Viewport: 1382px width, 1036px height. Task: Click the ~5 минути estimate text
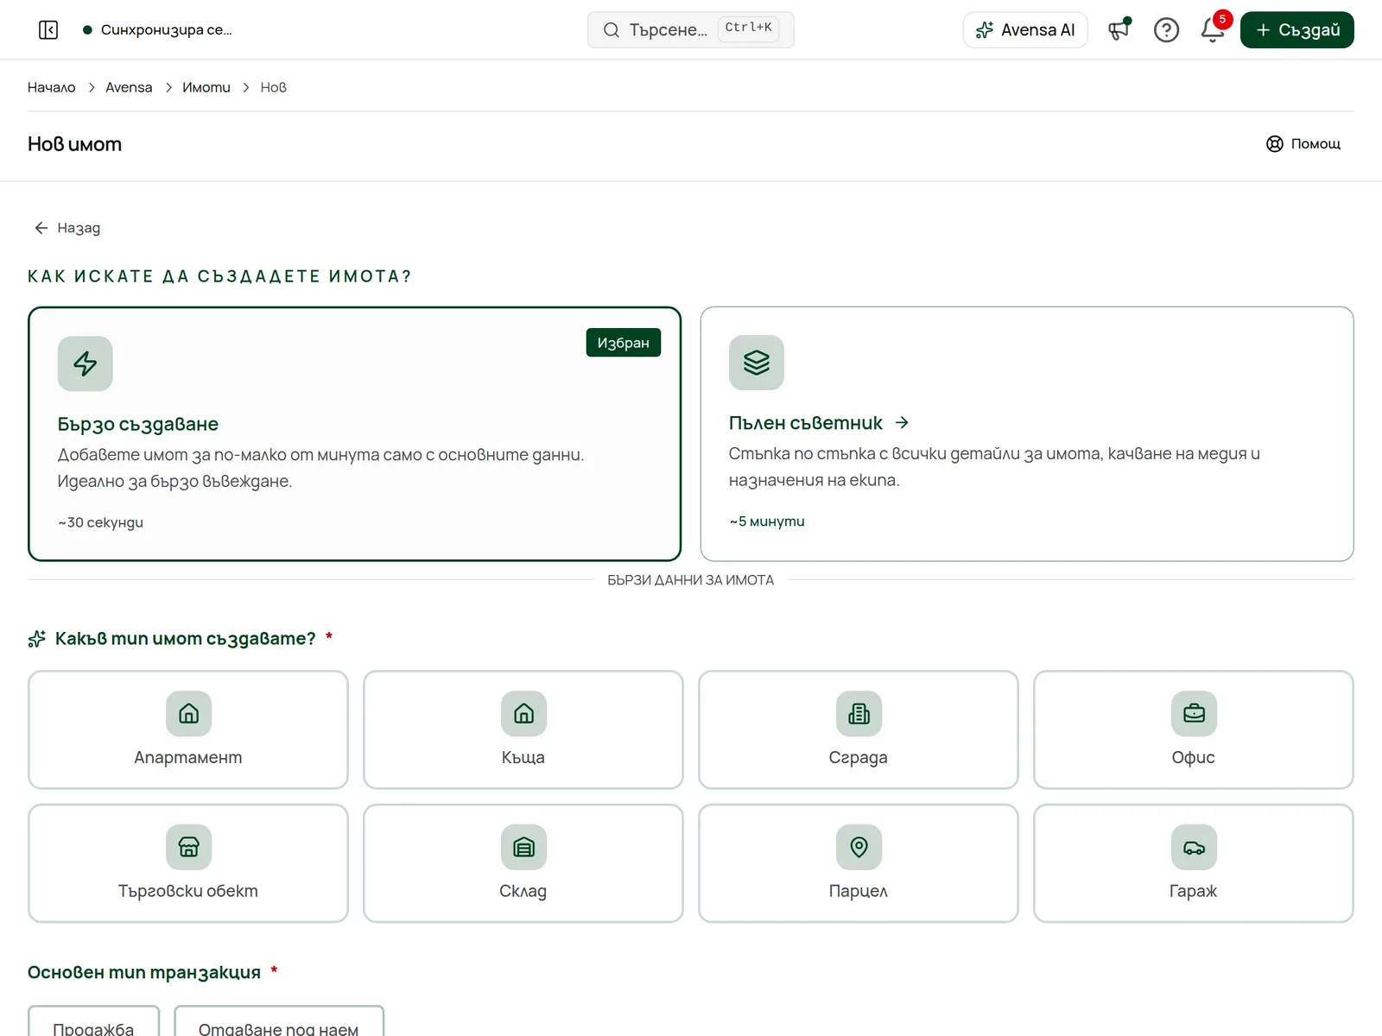(767, 521)
